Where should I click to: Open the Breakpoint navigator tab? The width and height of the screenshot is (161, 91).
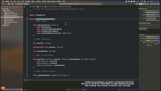tap(19, 7)
